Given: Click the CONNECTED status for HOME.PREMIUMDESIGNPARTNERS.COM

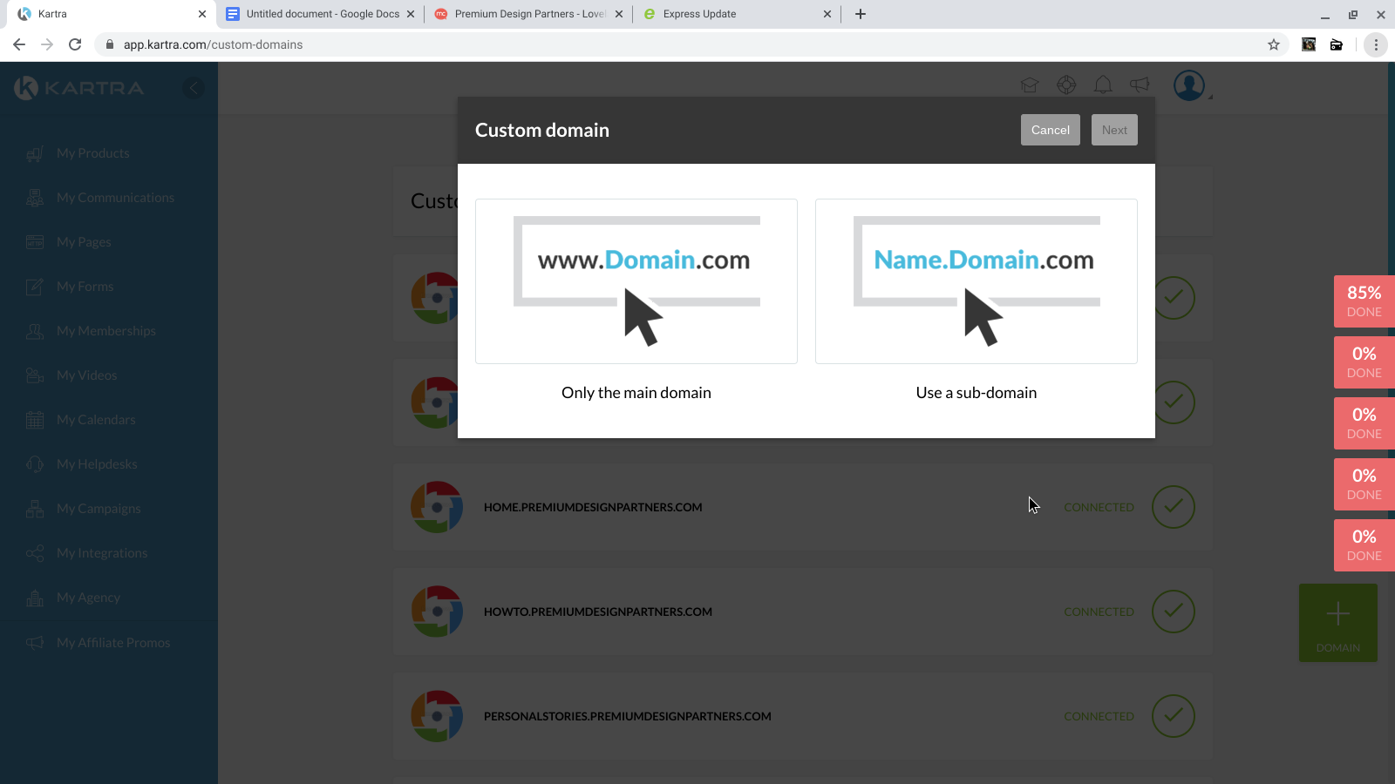Looking at the screenshot, I should (1099, 507).
